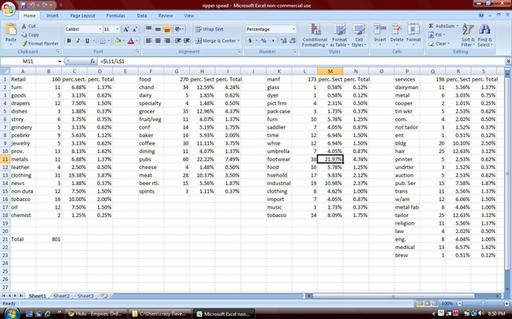
Task: Open Conditional Formatting options
Action: coord(315,35)
